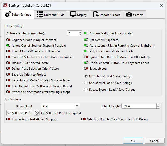Click the monitor icon on Display tab
The height and width of the screenshot is (146, 167).
[73, 14]
